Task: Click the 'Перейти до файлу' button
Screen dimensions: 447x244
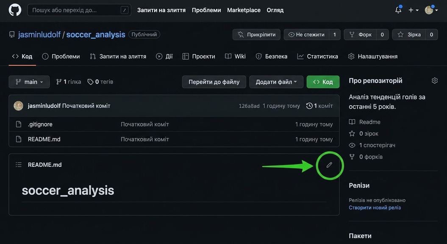Action: (x=214, y=82)
